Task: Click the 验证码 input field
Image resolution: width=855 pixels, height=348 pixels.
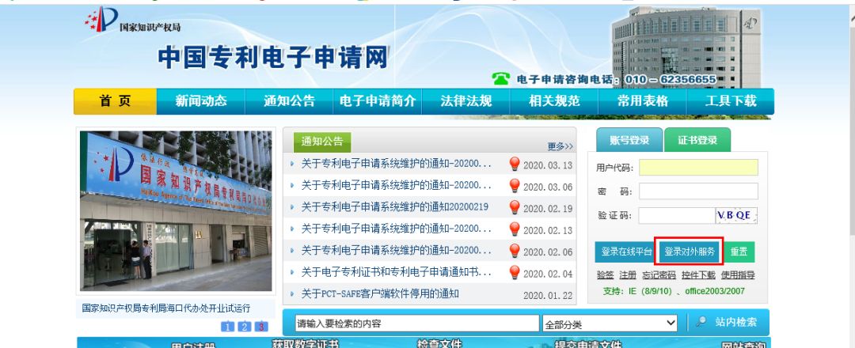Action: tap(677, 216)
